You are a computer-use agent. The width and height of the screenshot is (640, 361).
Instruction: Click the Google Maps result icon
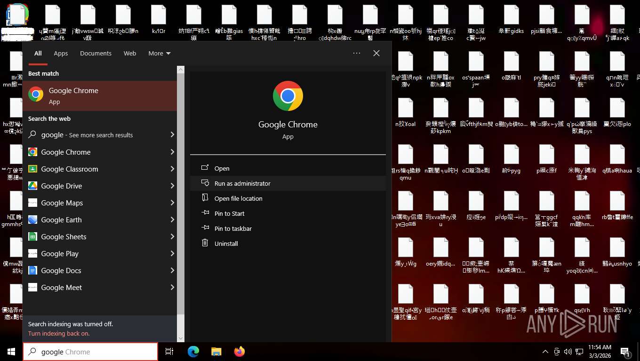coord(32,203)
